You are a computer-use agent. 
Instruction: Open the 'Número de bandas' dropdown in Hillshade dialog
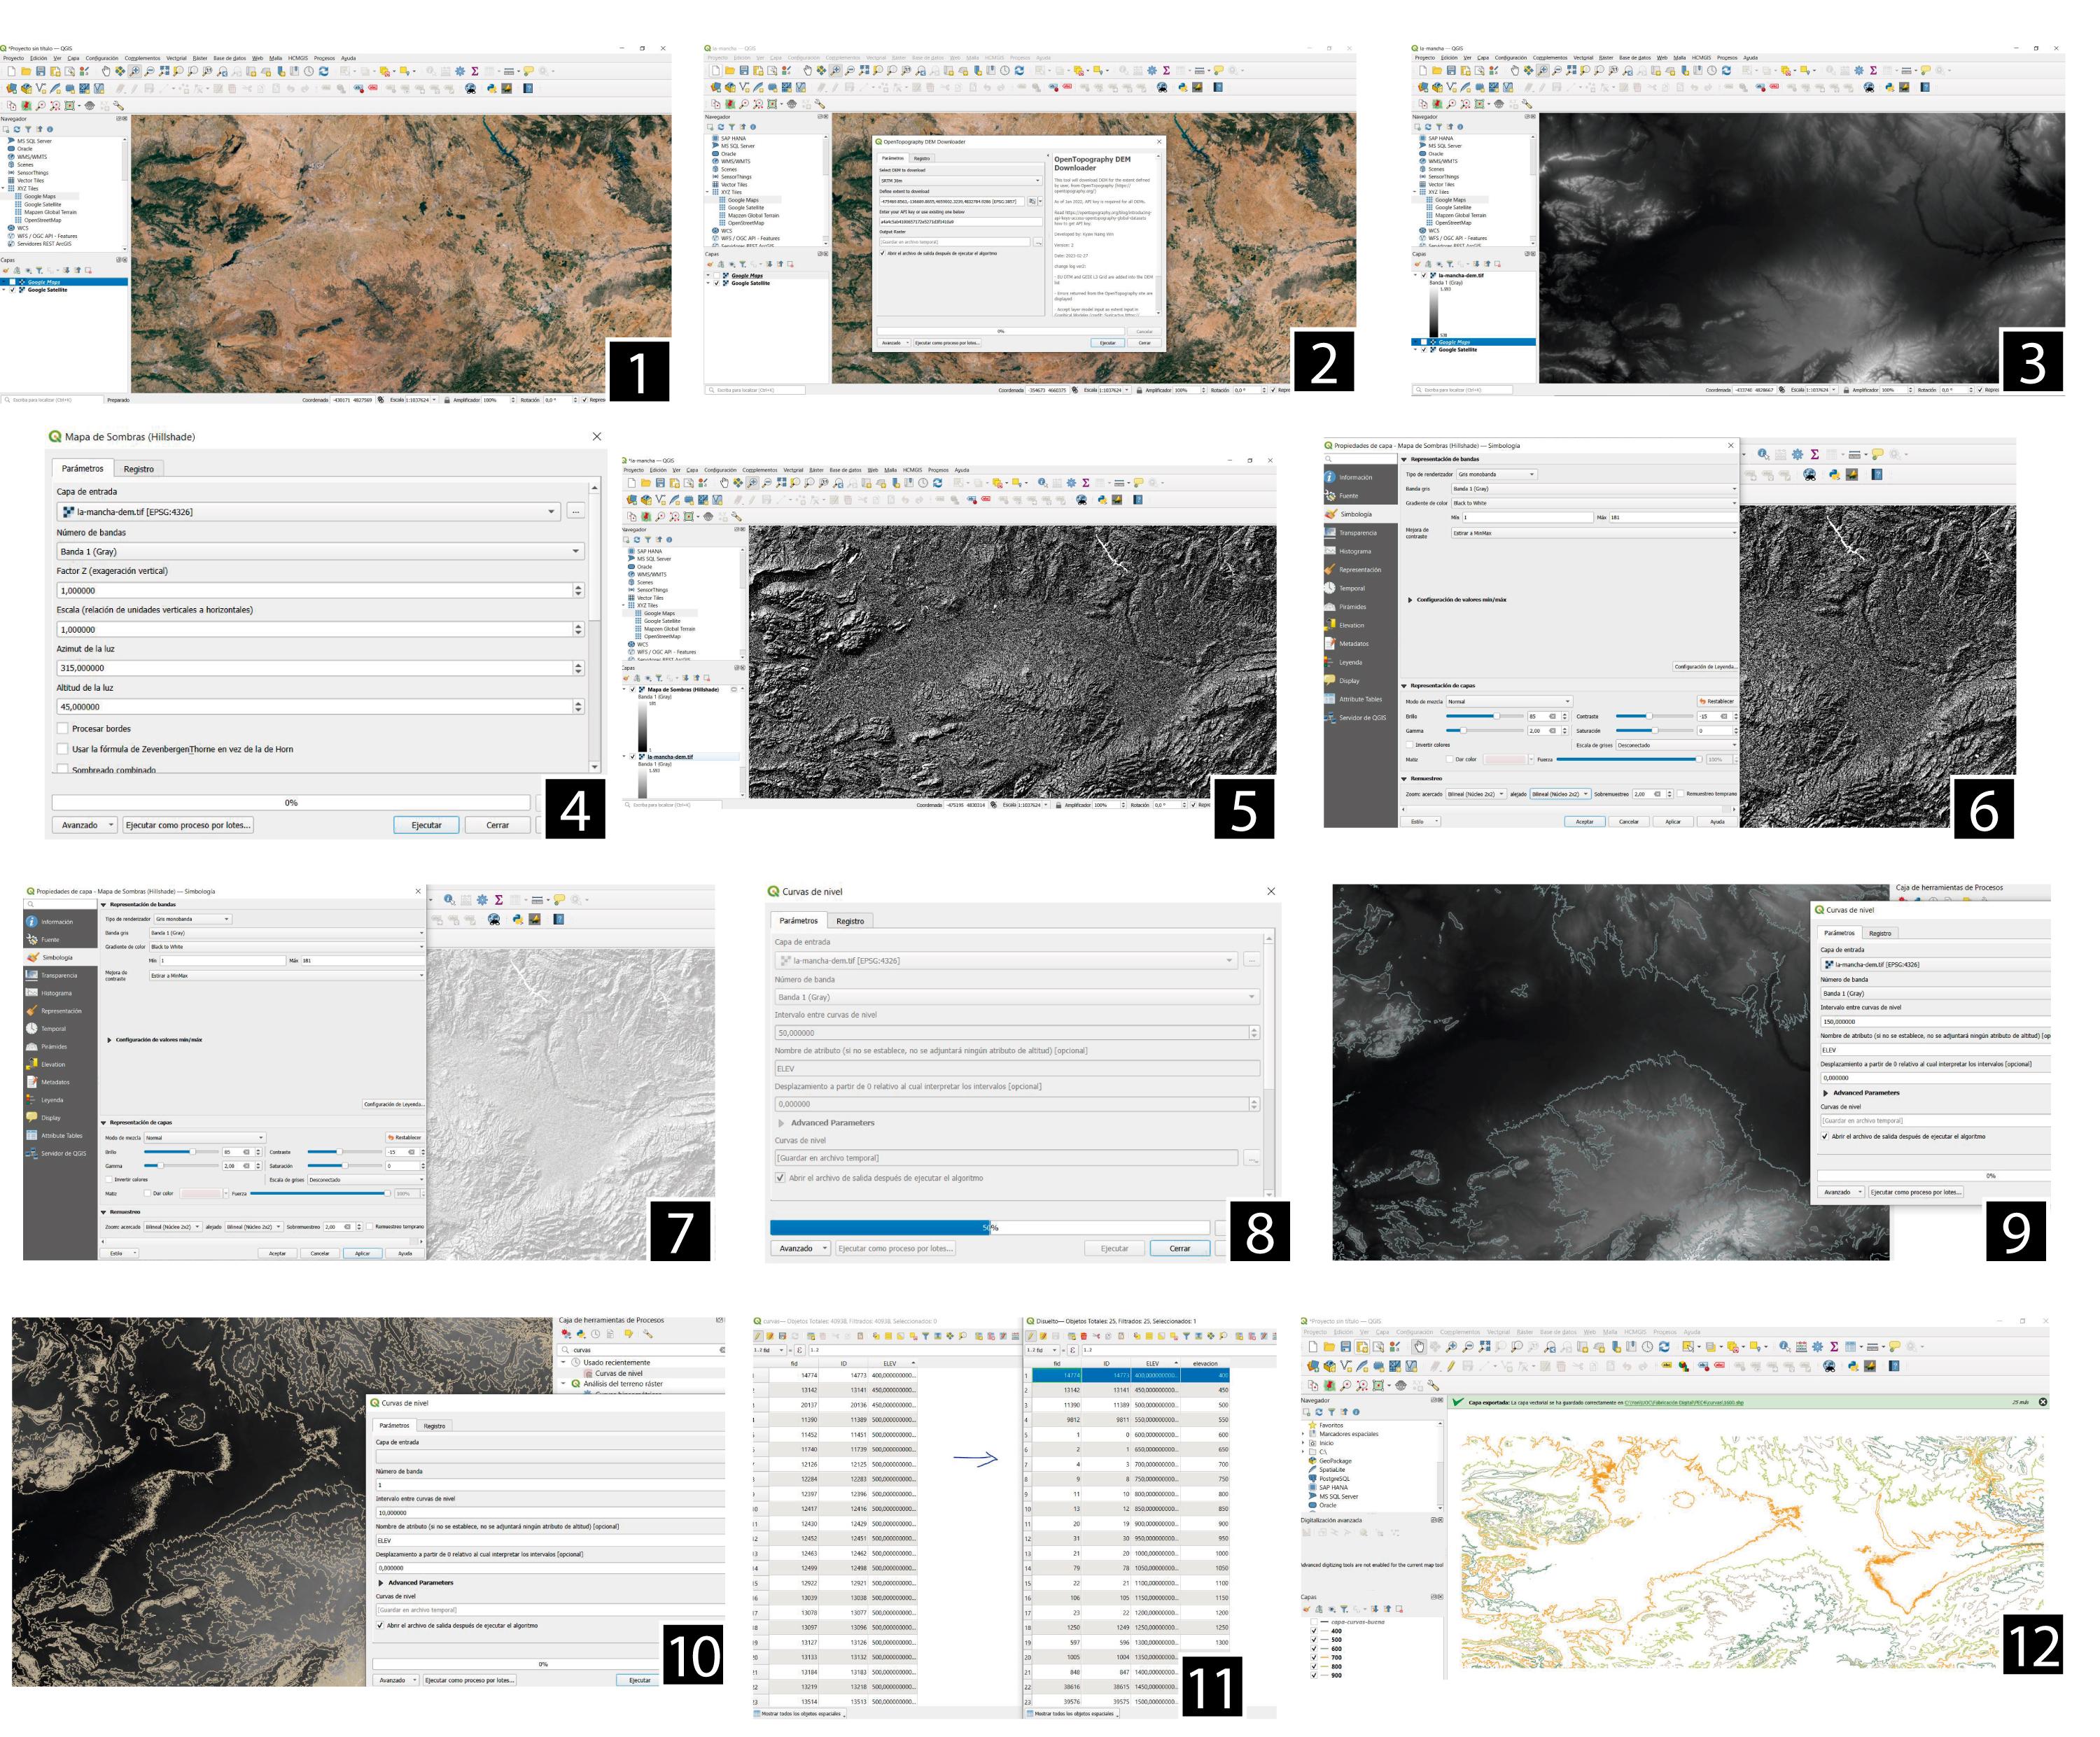point(320,551)
